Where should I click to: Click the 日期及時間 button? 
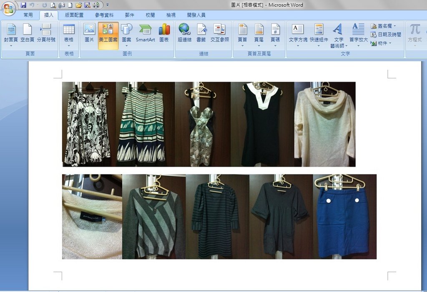tap(386, 35)
